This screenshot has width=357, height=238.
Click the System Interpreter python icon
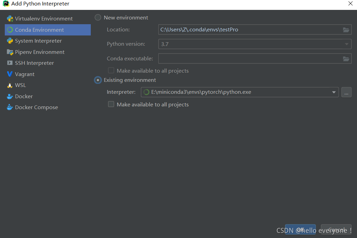pos(10,41)
